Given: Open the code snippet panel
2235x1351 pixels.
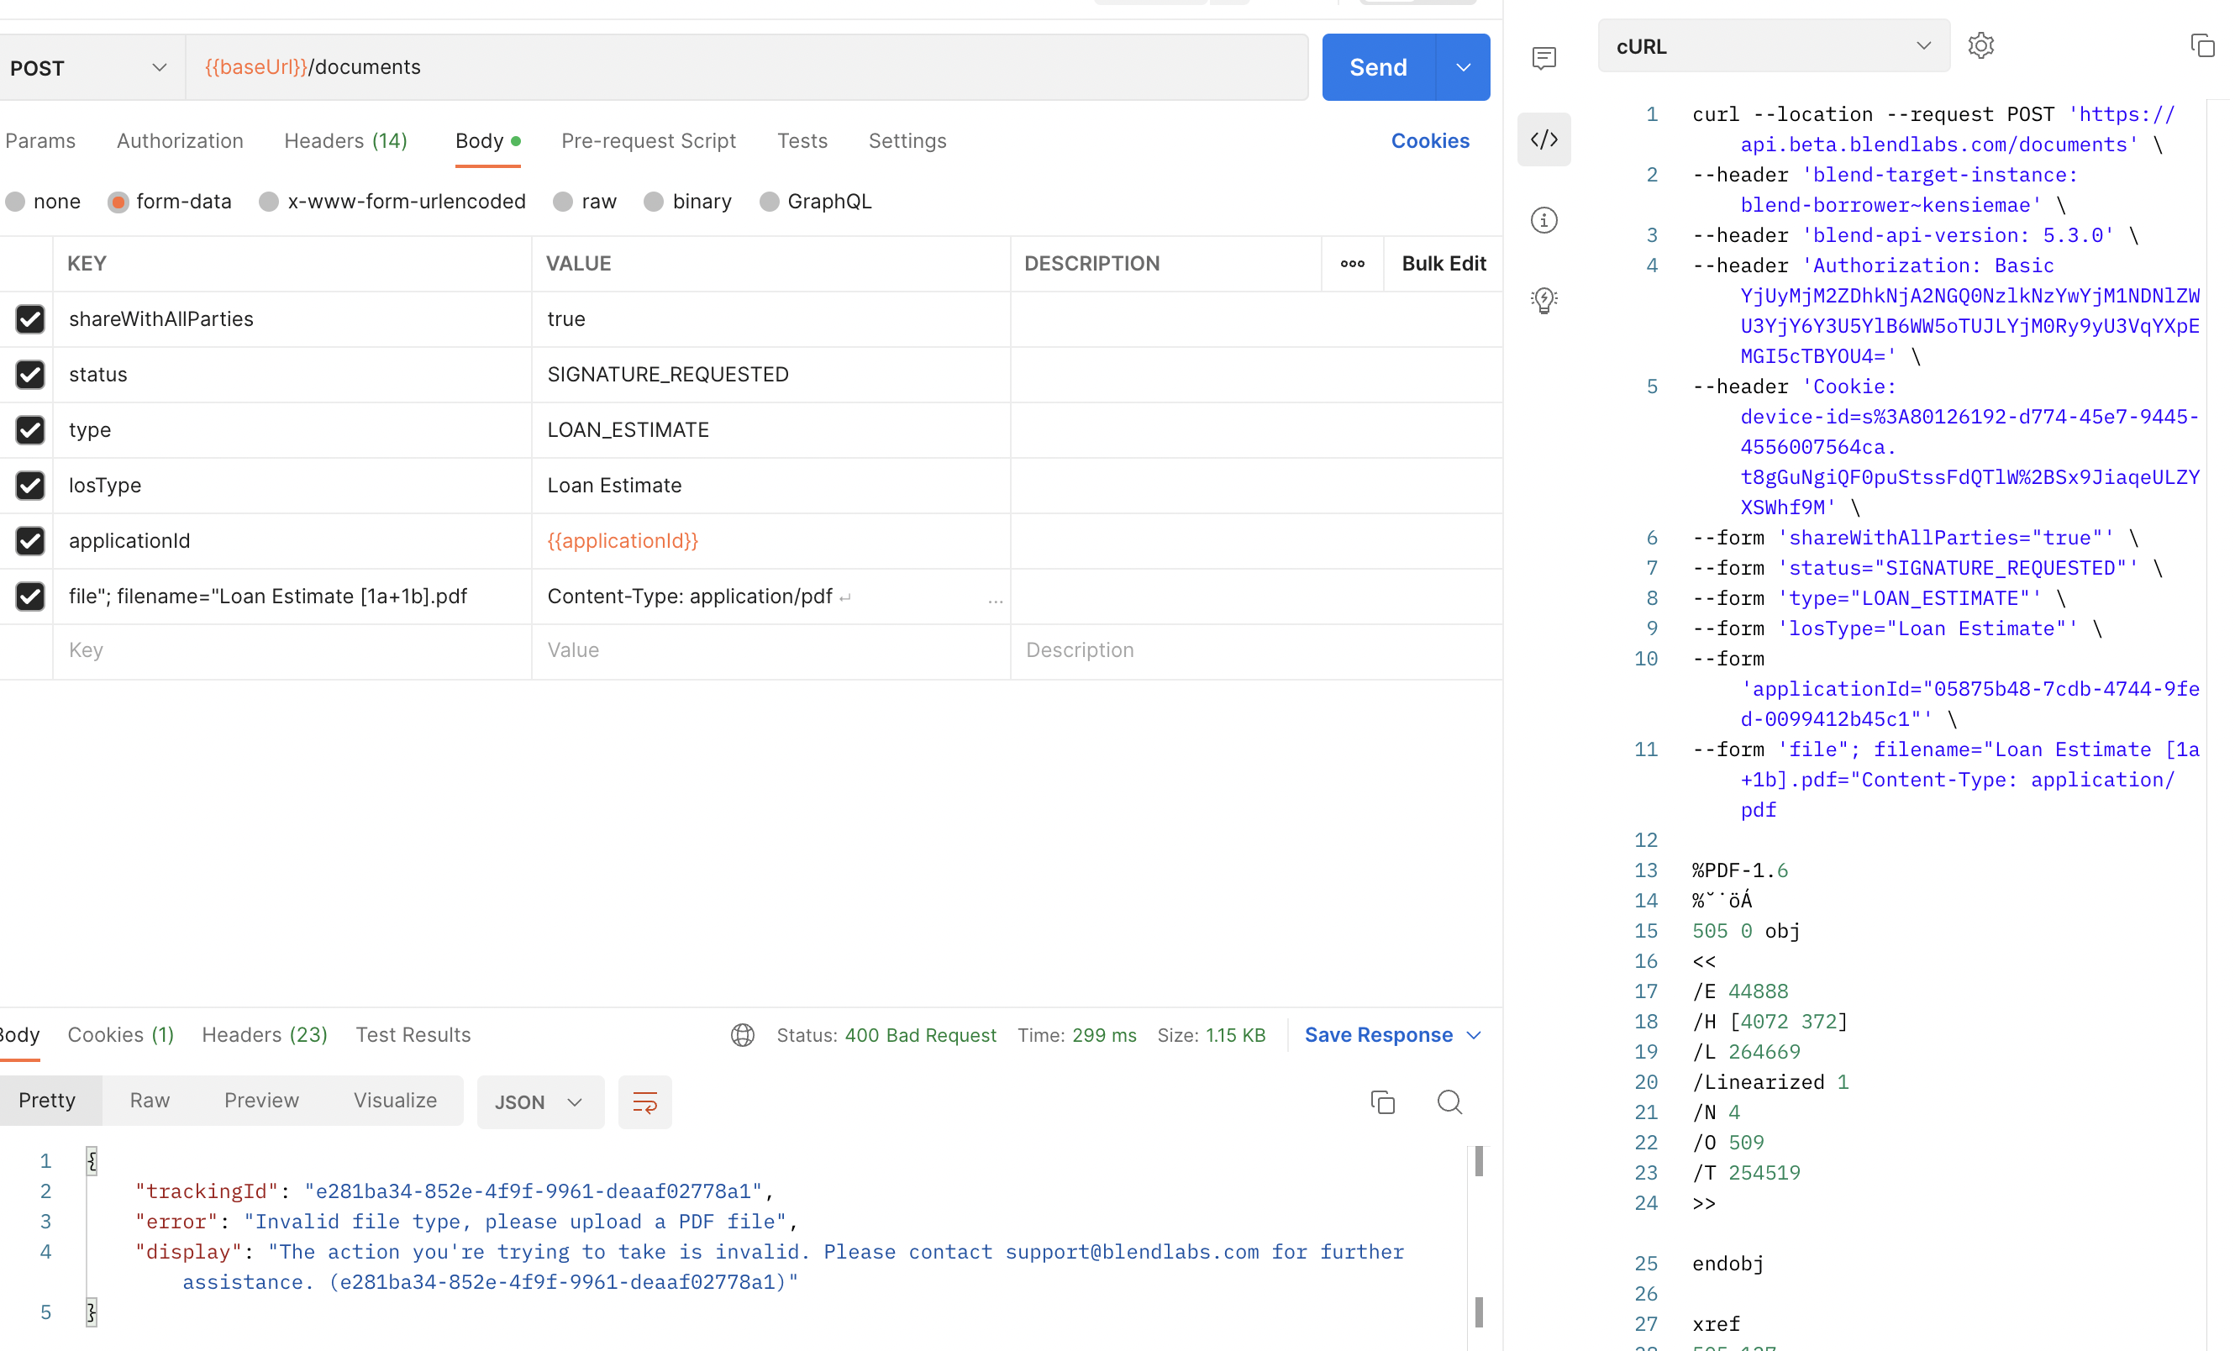Looking at the screenshot, I should tap(1543, 139).
